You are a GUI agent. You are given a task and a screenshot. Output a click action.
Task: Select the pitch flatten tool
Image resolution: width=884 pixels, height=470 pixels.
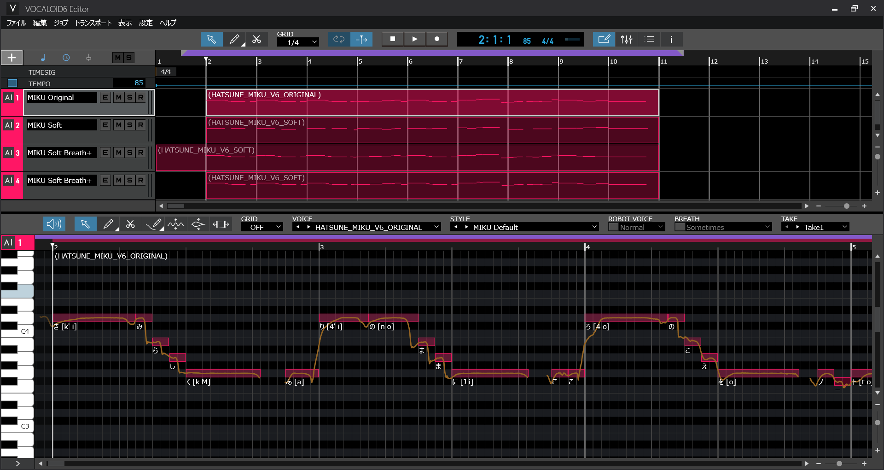198,224
